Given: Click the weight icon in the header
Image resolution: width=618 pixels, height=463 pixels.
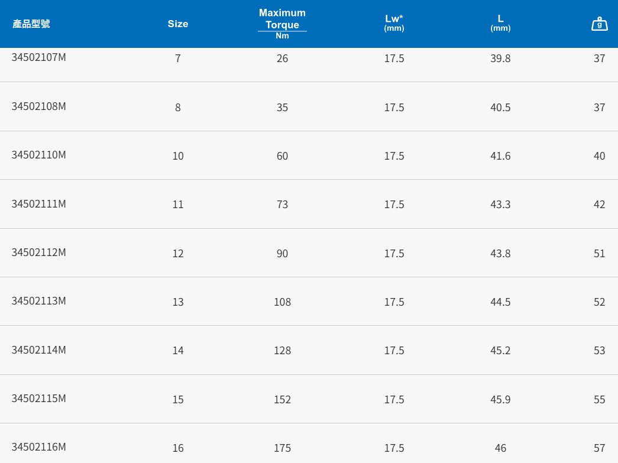Looking at the screenshot, I should [599, 24].
